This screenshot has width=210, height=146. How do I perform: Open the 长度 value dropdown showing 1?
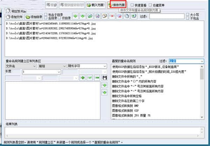click(x=42, y=72)
